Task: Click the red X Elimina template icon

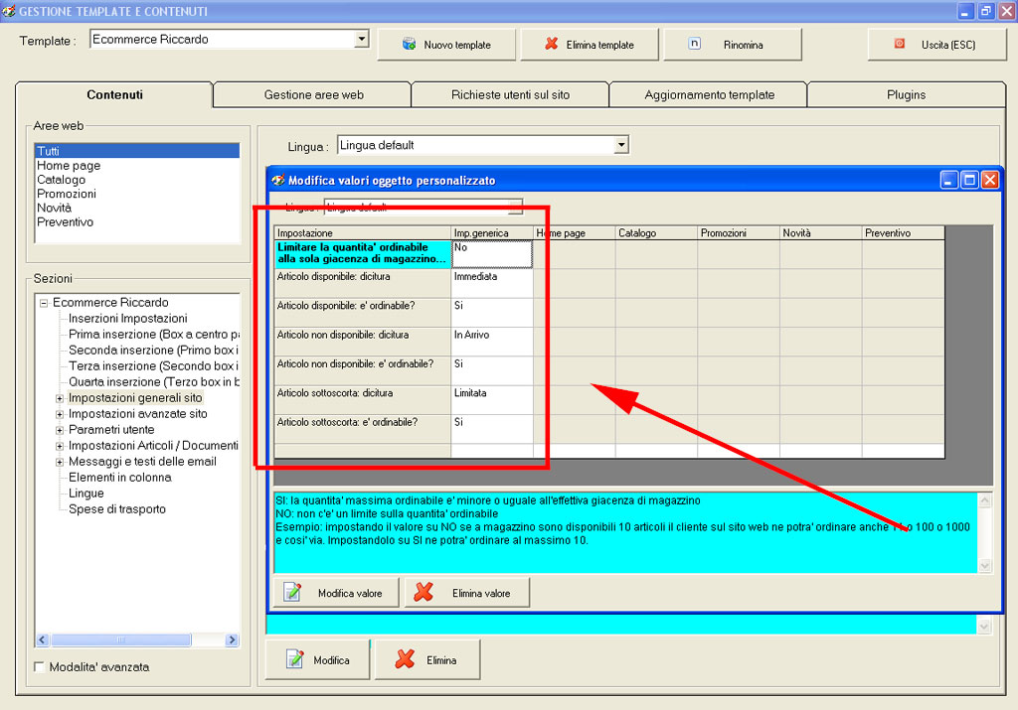Action: tap(551, 44)
